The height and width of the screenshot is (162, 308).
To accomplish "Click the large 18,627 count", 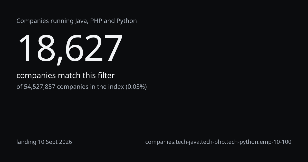I will coord(69,49).
